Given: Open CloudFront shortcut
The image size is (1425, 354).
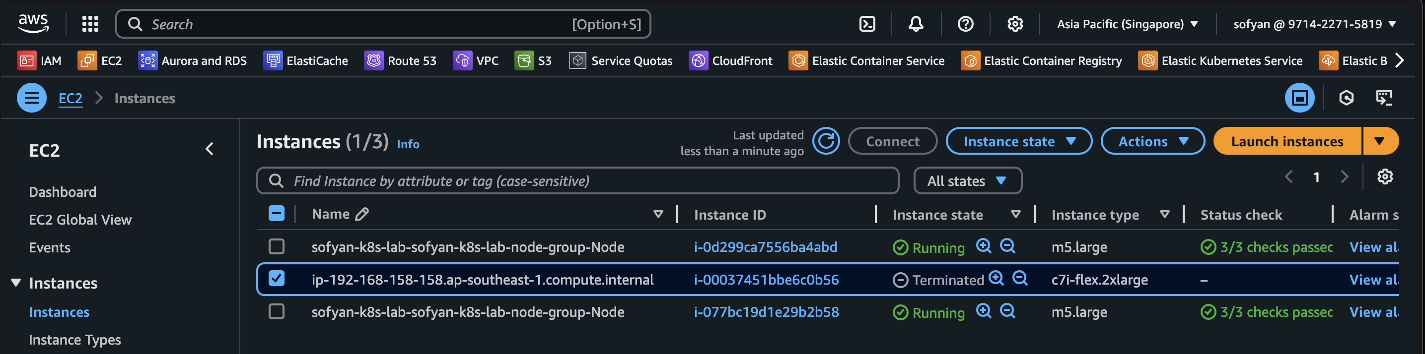Looking at the screenshot, I should (731, 61).
